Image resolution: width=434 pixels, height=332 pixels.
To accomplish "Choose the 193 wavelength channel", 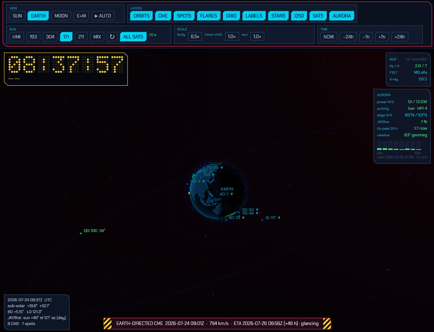I will (34, 37).
